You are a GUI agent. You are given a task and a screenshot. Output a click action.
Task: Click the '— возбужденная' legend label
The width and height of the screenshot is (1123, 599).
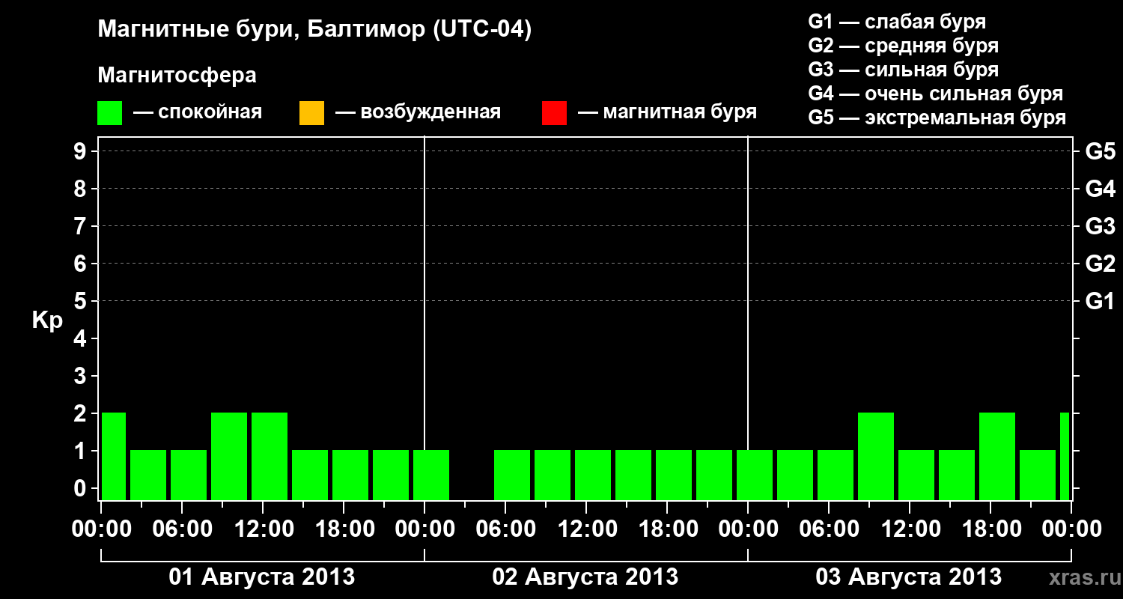click(418, 112)
